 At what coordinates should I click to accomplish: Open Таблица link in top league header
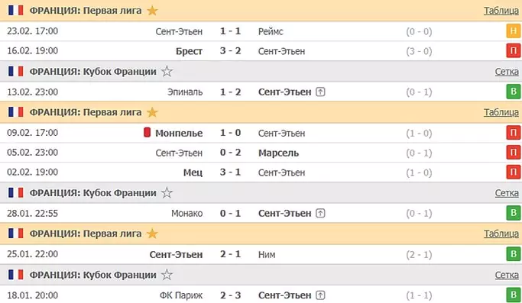[501, 11]
